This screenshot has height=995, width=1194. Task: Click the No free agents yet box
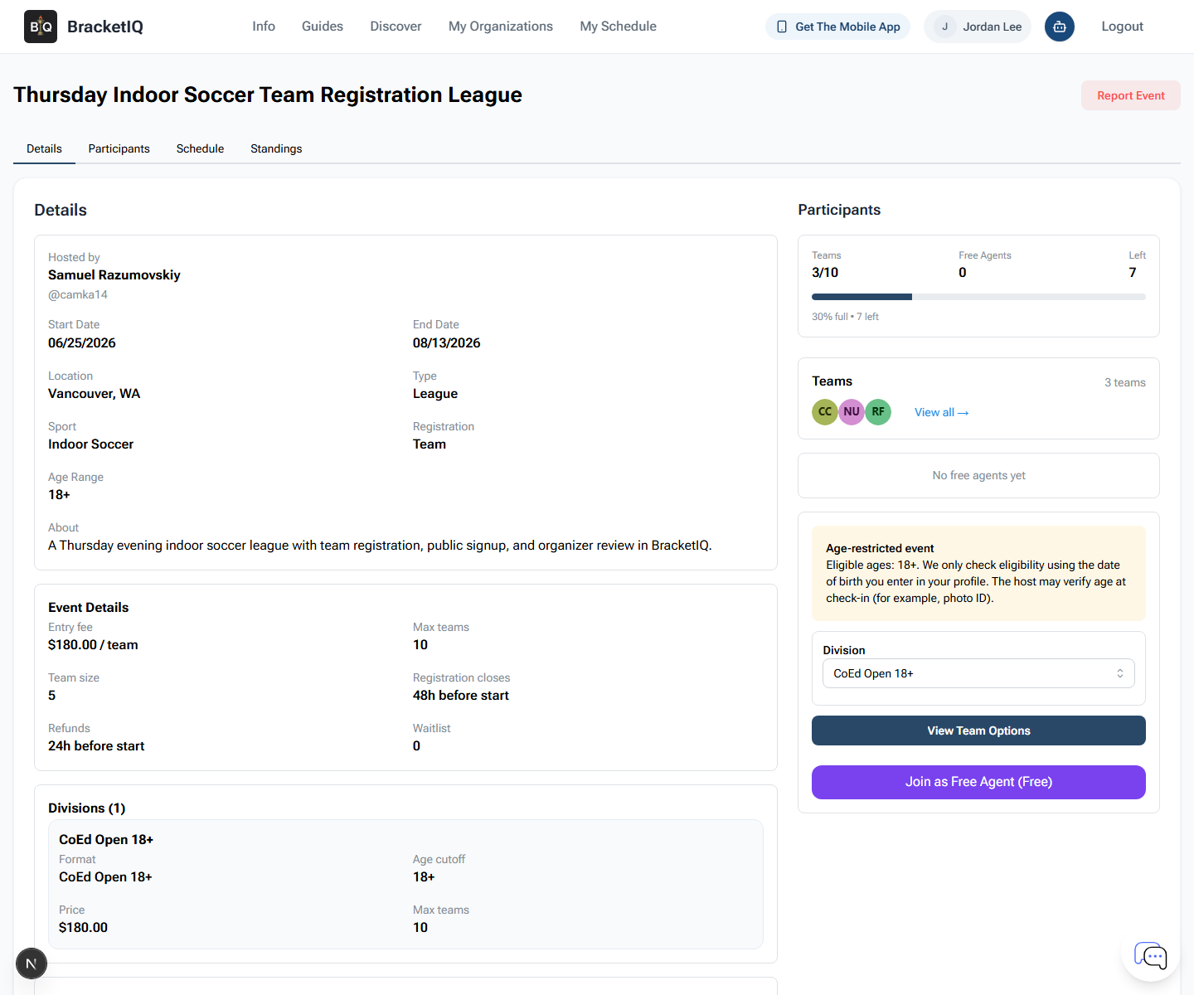pyautogui.click(x=978, y=475)
